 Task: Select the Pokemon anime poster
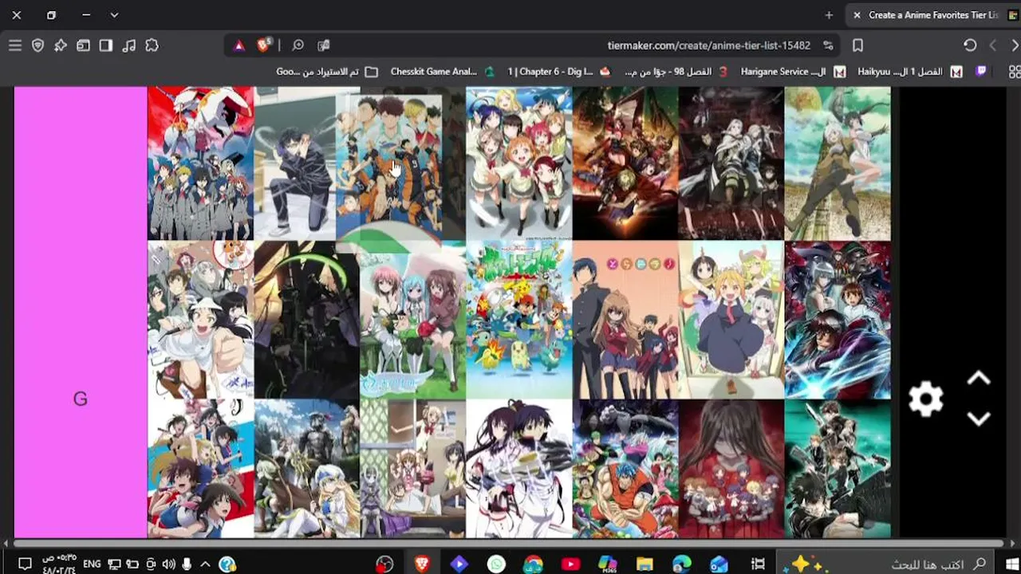[519, 320]
